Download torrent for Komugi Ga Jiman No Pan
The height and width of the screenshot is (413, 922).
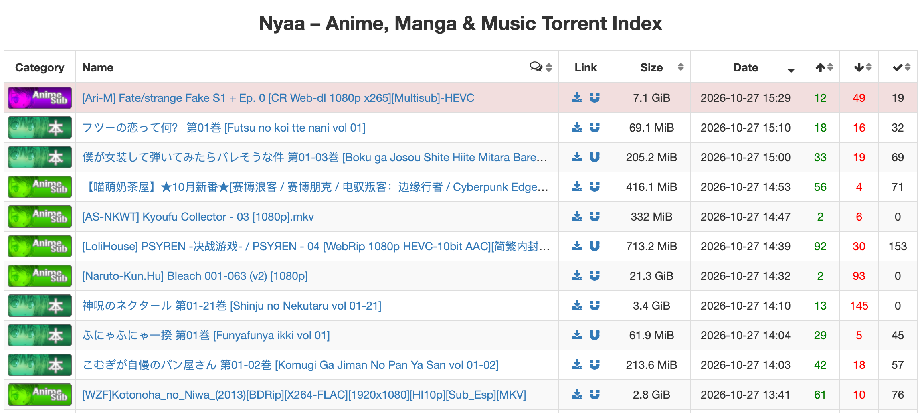coord(577,365)
